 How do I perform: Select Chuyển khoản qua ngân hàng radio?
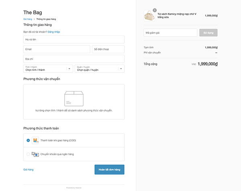pyautogui.click(x=28, y=154)
